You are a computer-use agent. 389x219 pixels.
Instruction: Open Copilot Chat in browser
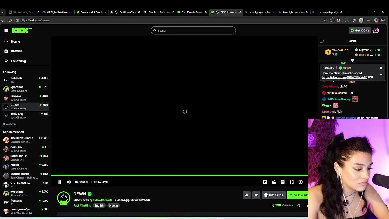379,20
